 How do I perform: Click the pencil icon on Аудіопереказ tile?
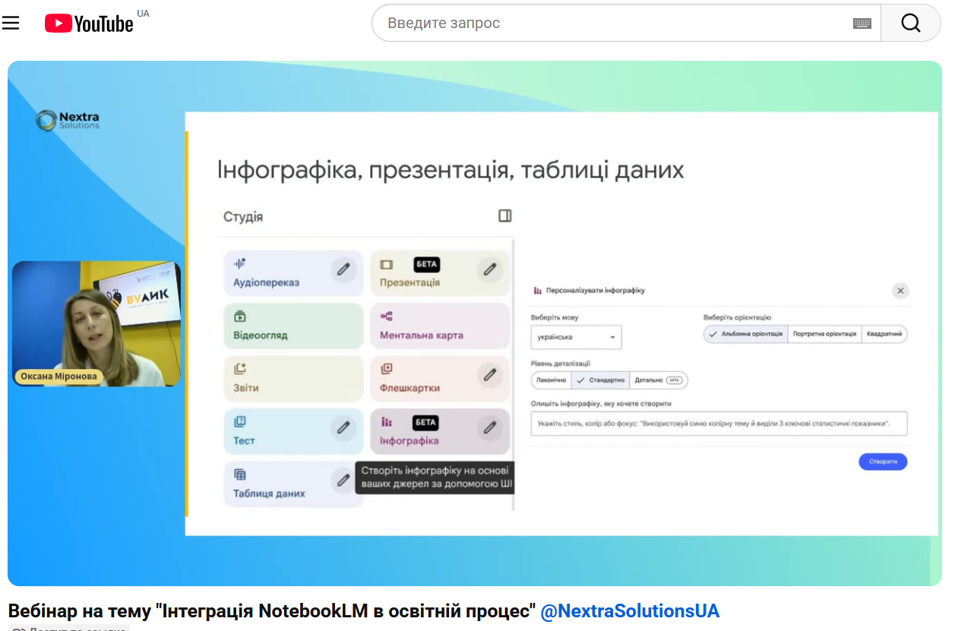coord(343,269)
